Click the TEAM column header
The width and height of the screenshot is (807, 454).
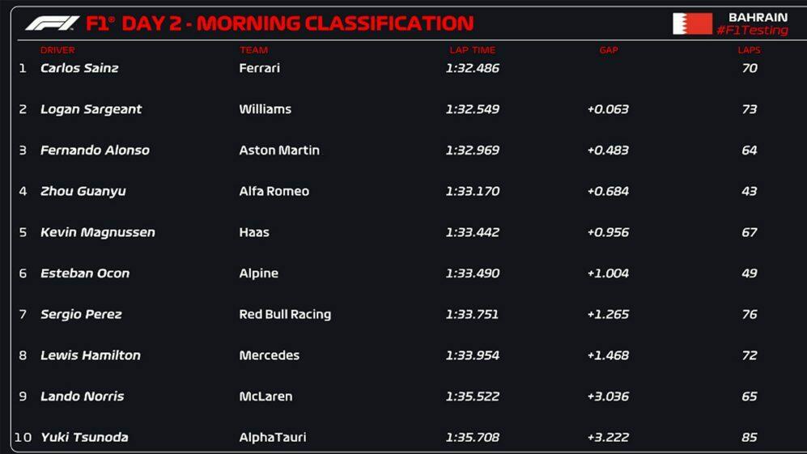(x=253, y=50)
